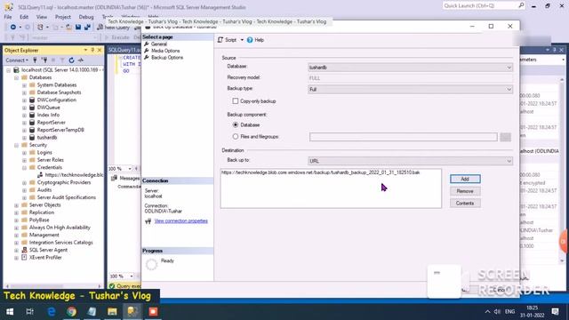Open the Notification center in taskbar
569x320 pixels.
555,312
